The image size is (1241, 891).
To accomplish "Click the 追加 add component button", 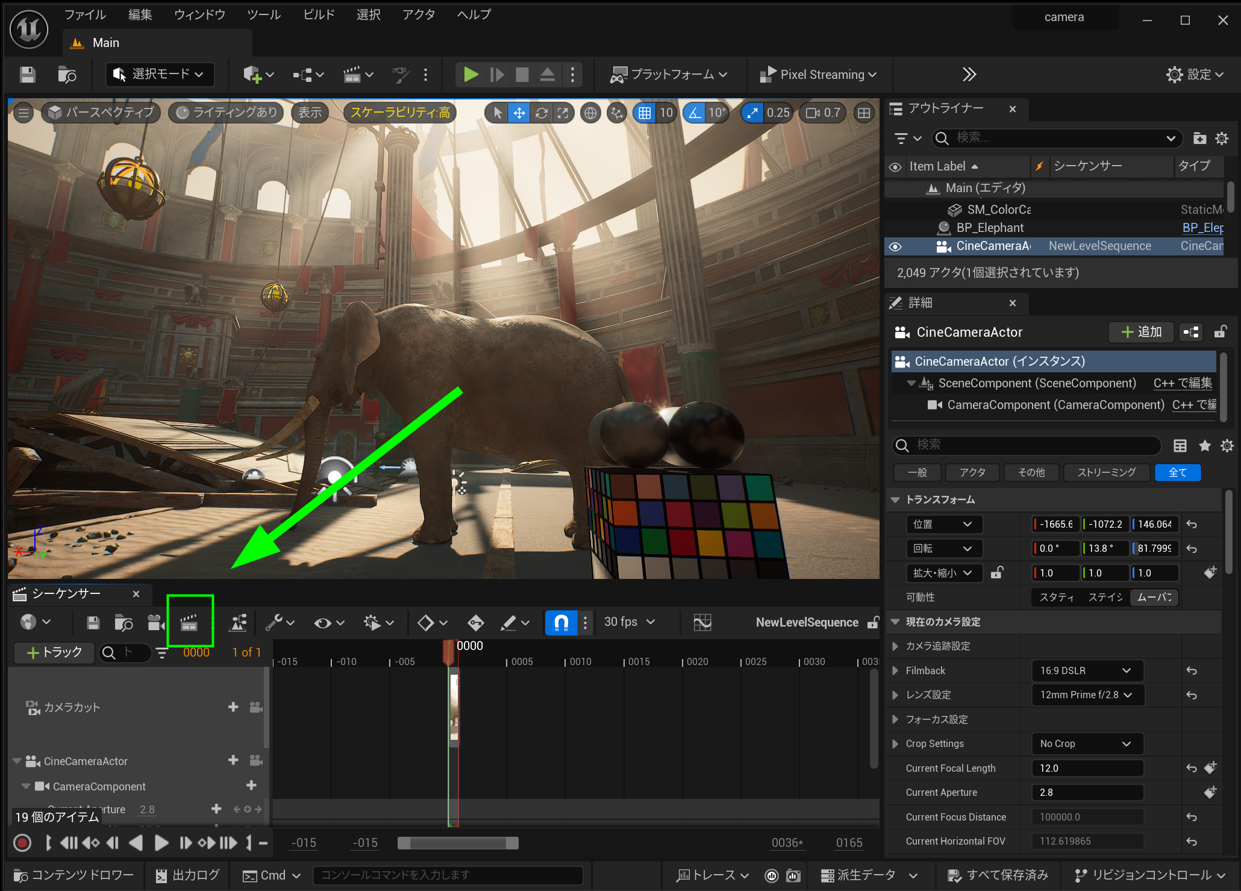I will (x=1141, y=332).
